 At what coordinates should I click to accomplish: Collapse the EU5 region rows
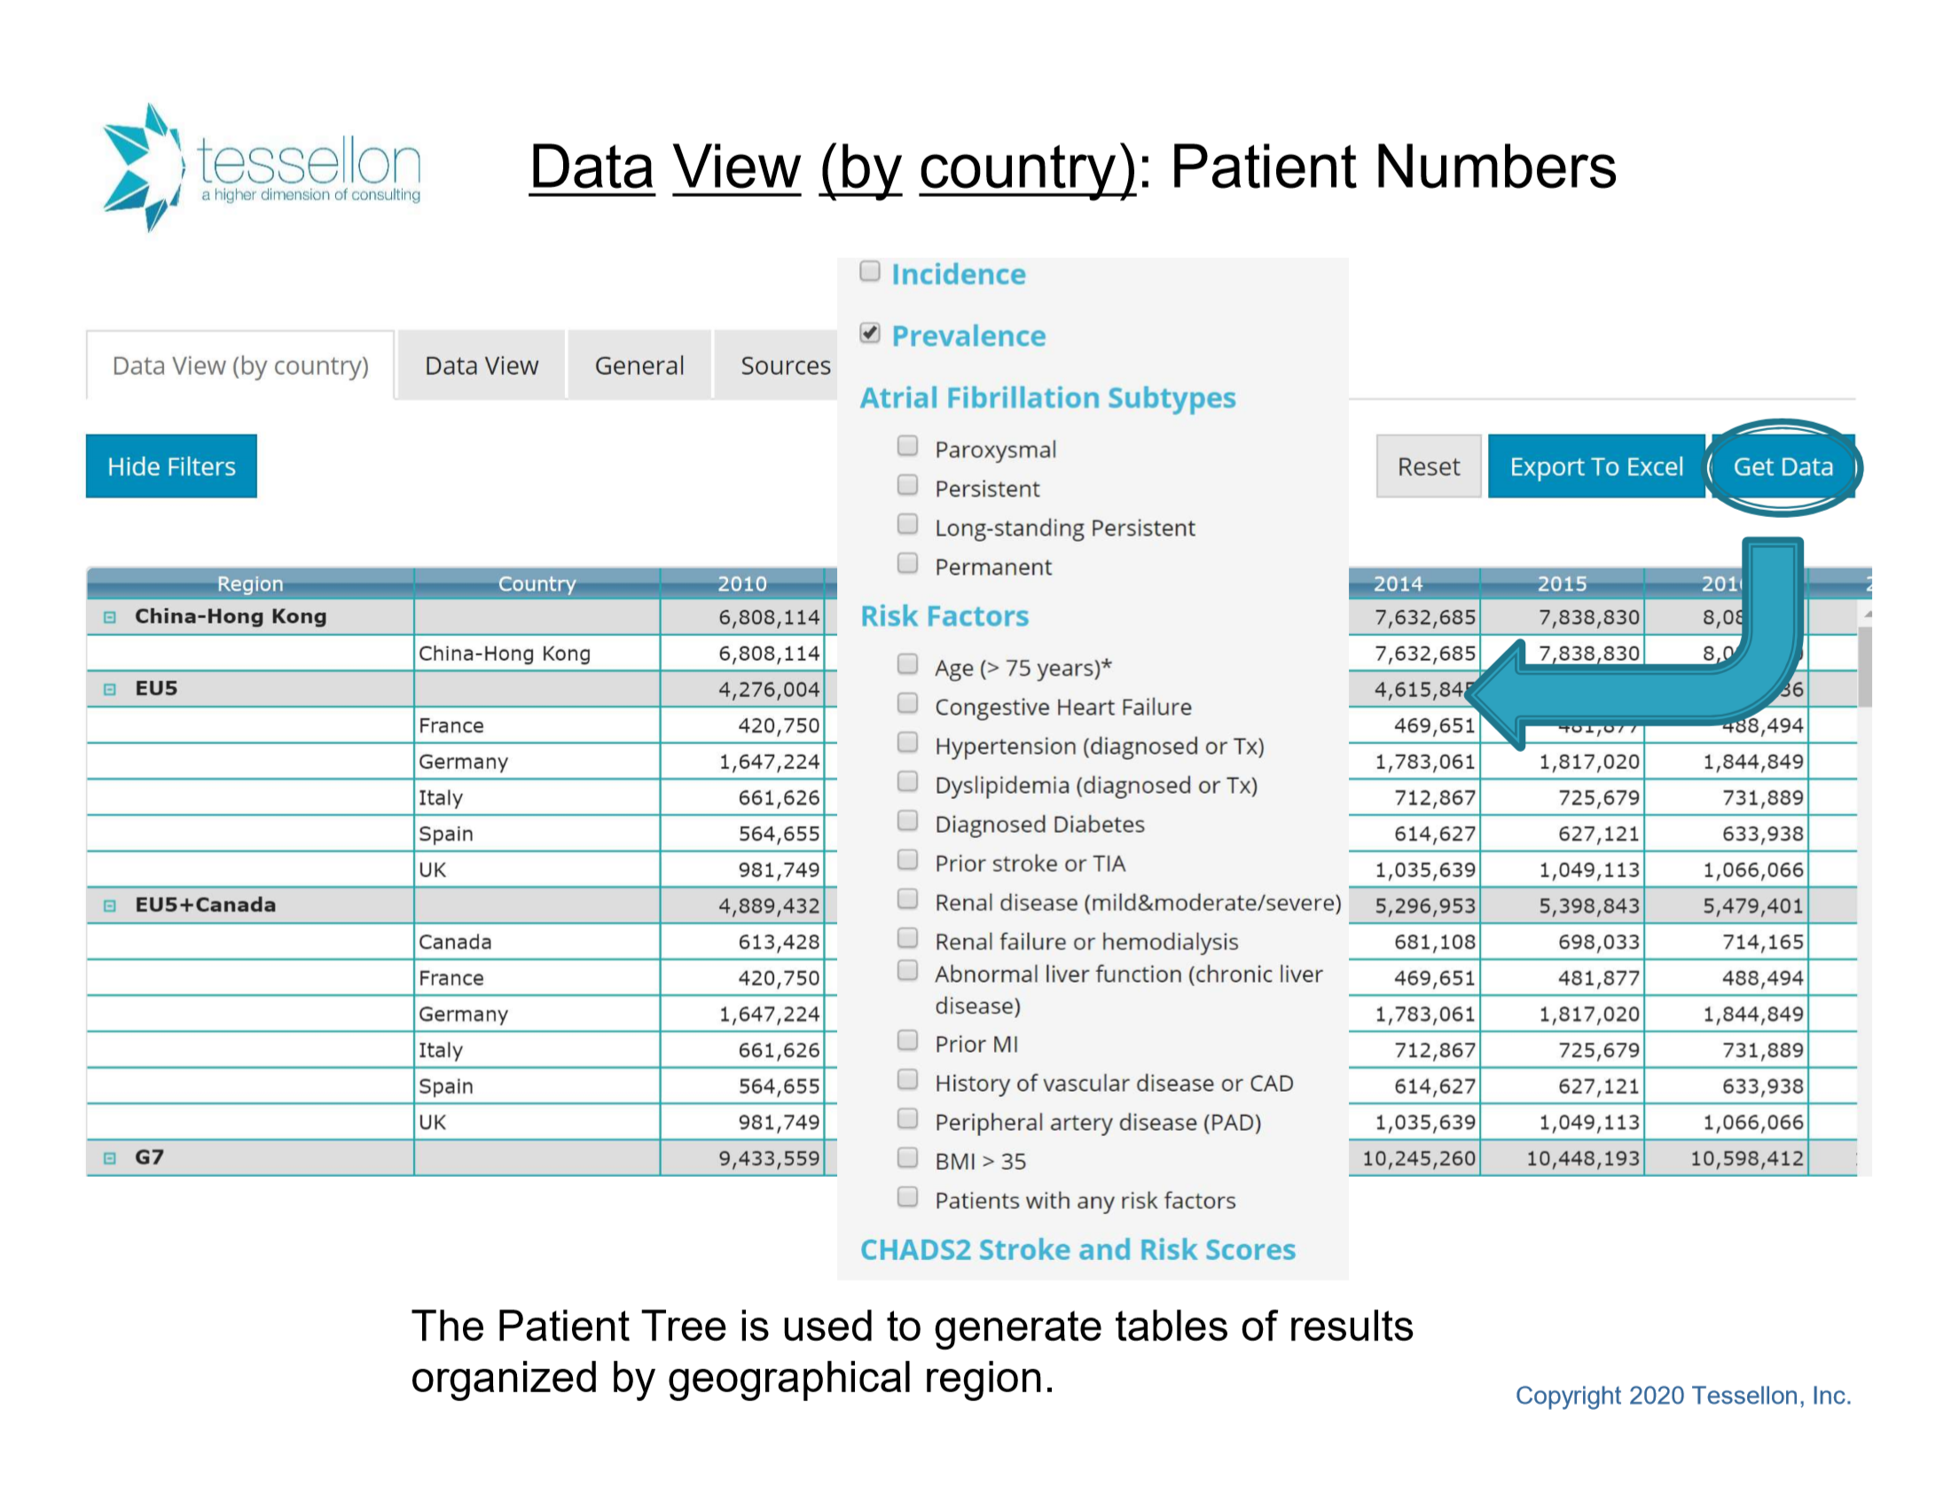click(x=110, y=690)
